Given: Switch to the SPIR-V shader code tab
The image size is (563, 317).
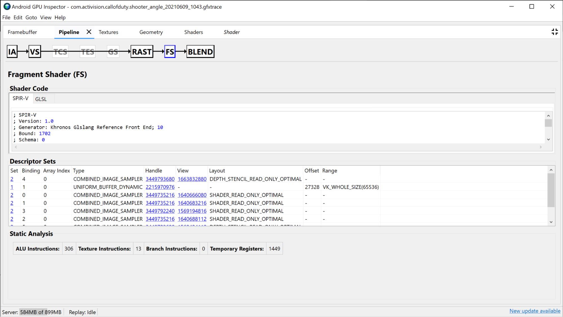Looking at the screenshot, I should [21, 98].
